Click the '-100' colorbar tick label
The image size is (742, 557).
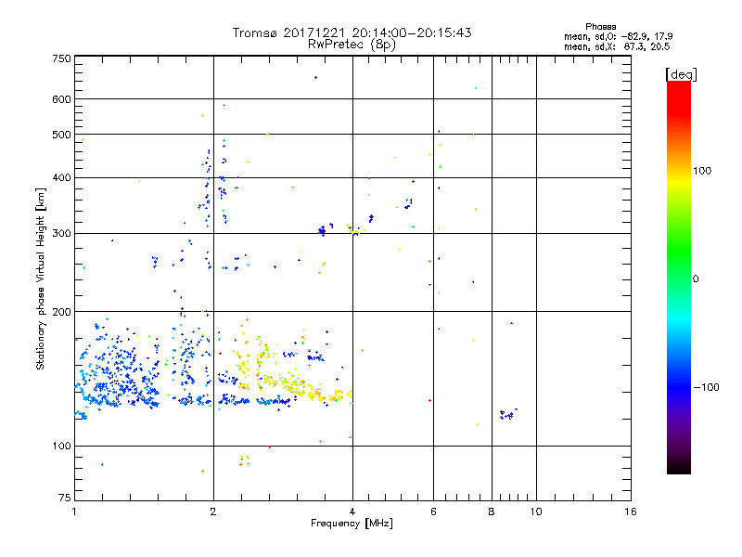pyautogui.click(x=706, y=387)
